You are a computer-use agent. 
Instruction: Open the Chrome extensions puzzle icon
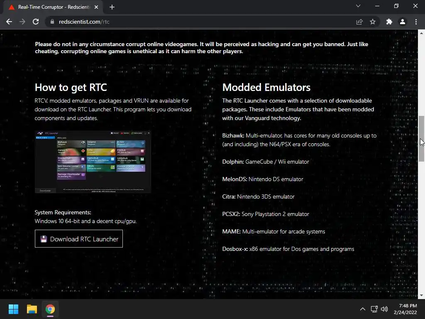pos(389,22)
